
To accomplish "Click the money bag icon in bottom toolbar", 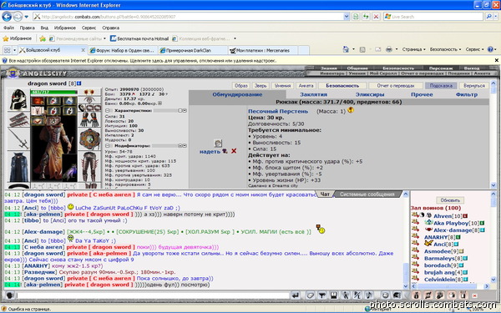I will (x=416, y=295).
